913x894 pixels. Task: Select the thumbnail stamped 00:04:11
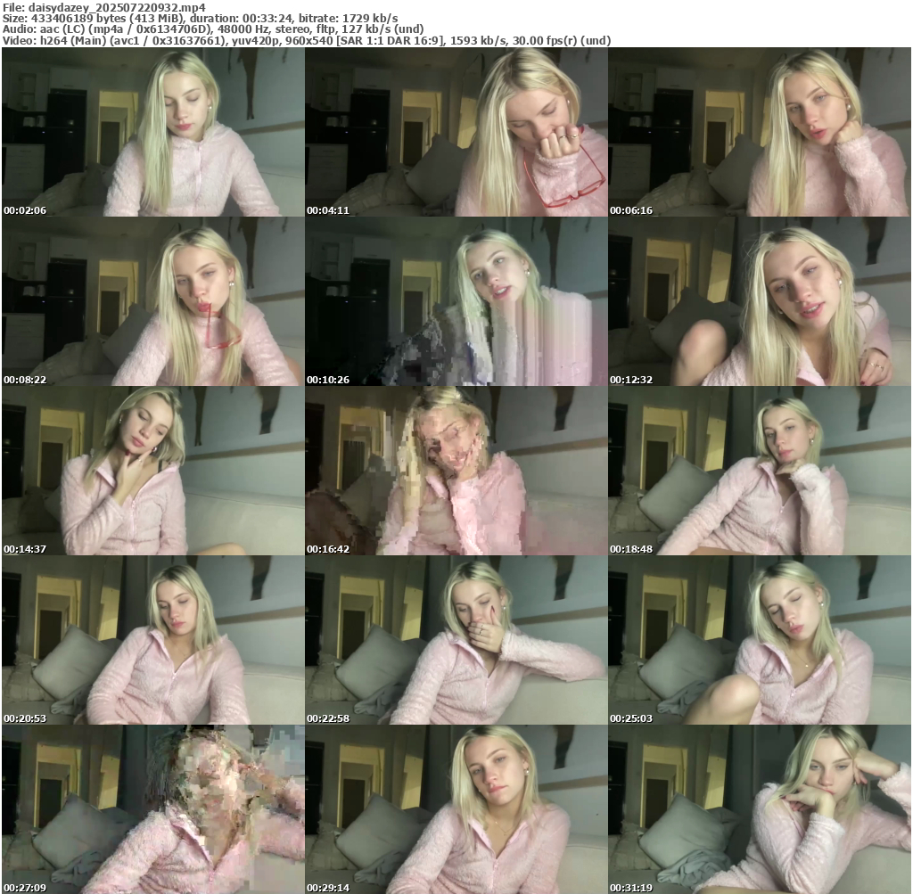click(x=456, y=132)
